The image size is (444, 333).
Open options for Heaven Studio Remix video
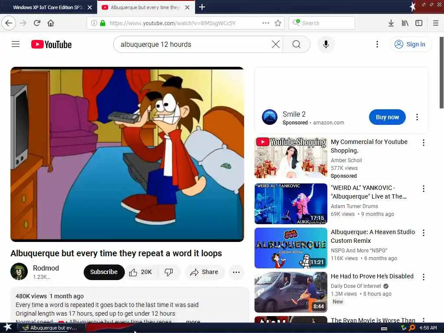pyautogui.click(x=424, y=233)
